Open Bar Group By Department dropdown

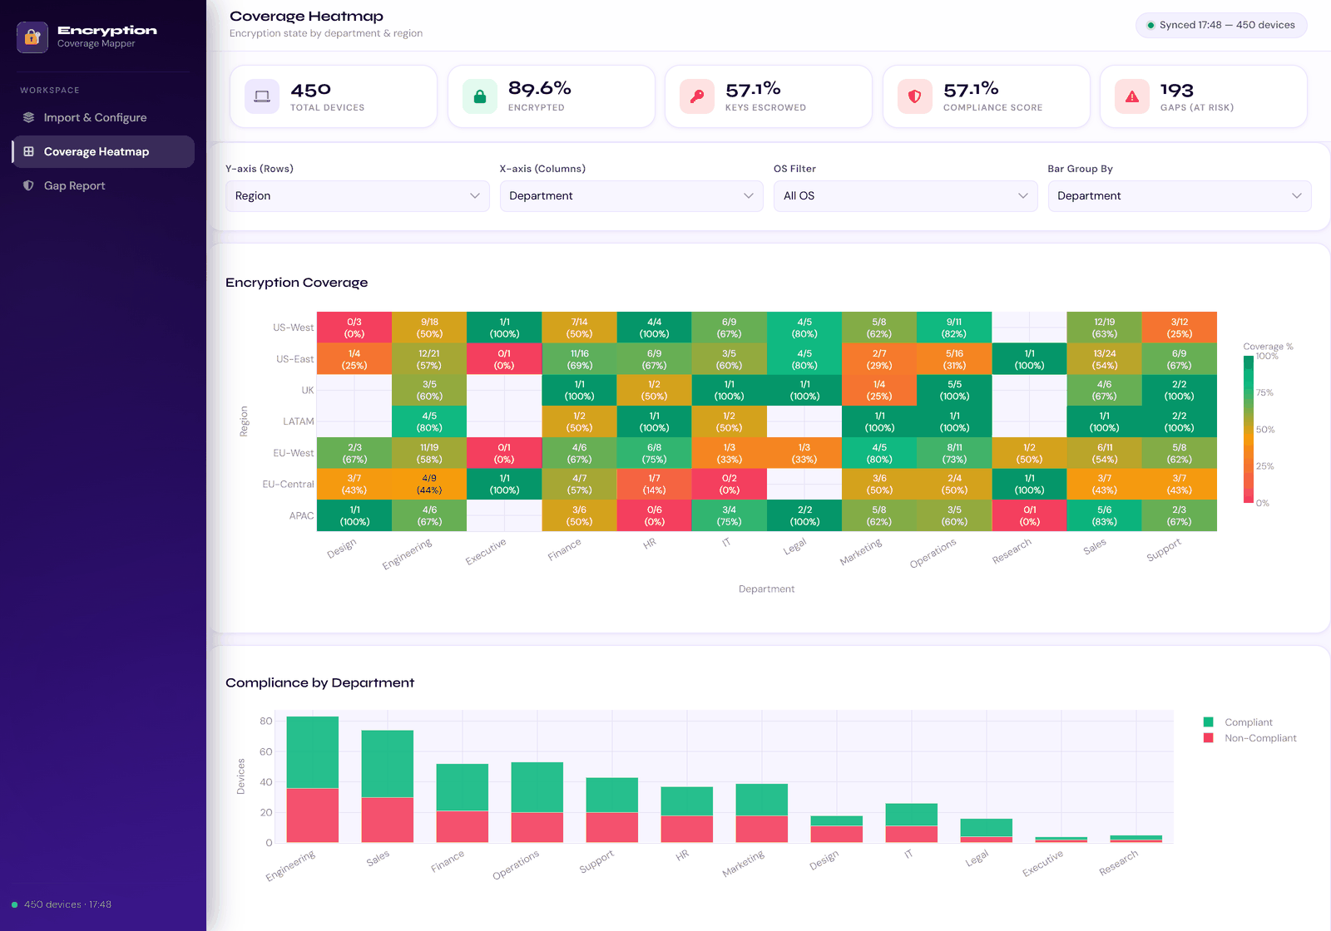click(x=1180, y=196)
